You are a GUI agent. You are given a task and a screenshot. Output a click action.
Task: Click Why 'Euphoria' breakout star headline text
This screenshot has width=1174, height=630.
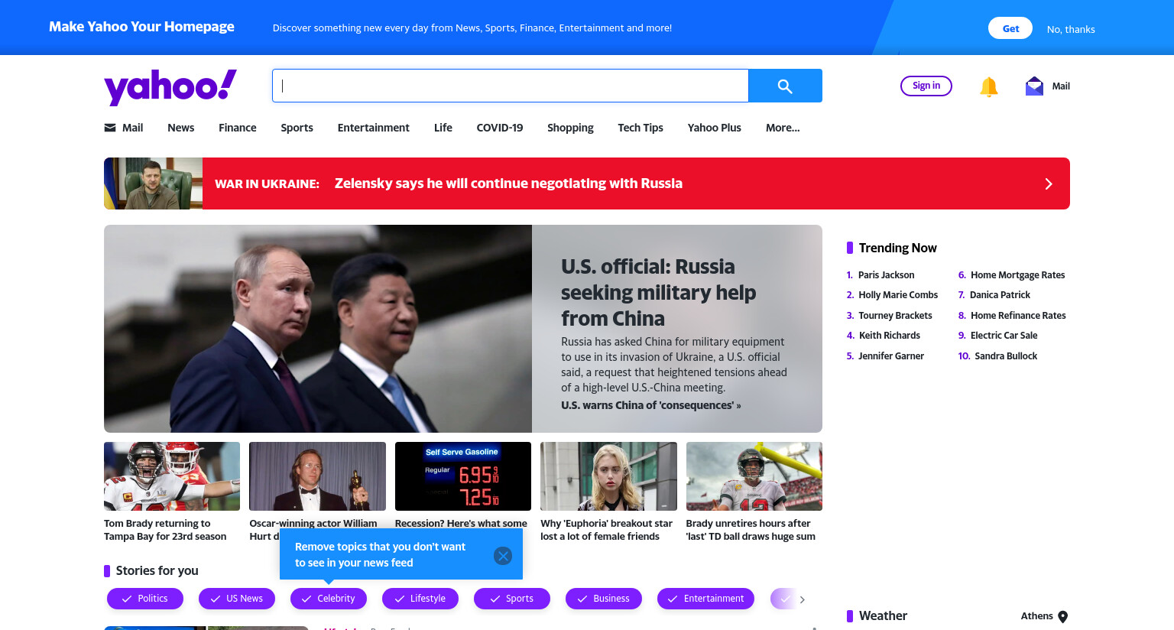pyautogui.click(x=606, y=530)
